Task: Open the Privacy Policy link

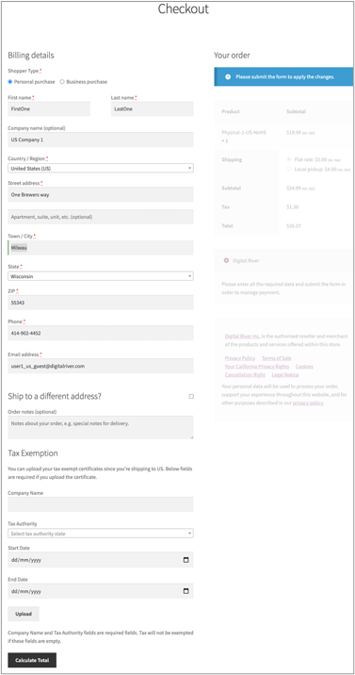Action: click(240, 358)
